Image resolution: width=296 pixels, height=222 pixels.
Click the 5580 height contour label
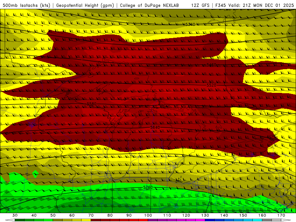(x=92, y=104)
